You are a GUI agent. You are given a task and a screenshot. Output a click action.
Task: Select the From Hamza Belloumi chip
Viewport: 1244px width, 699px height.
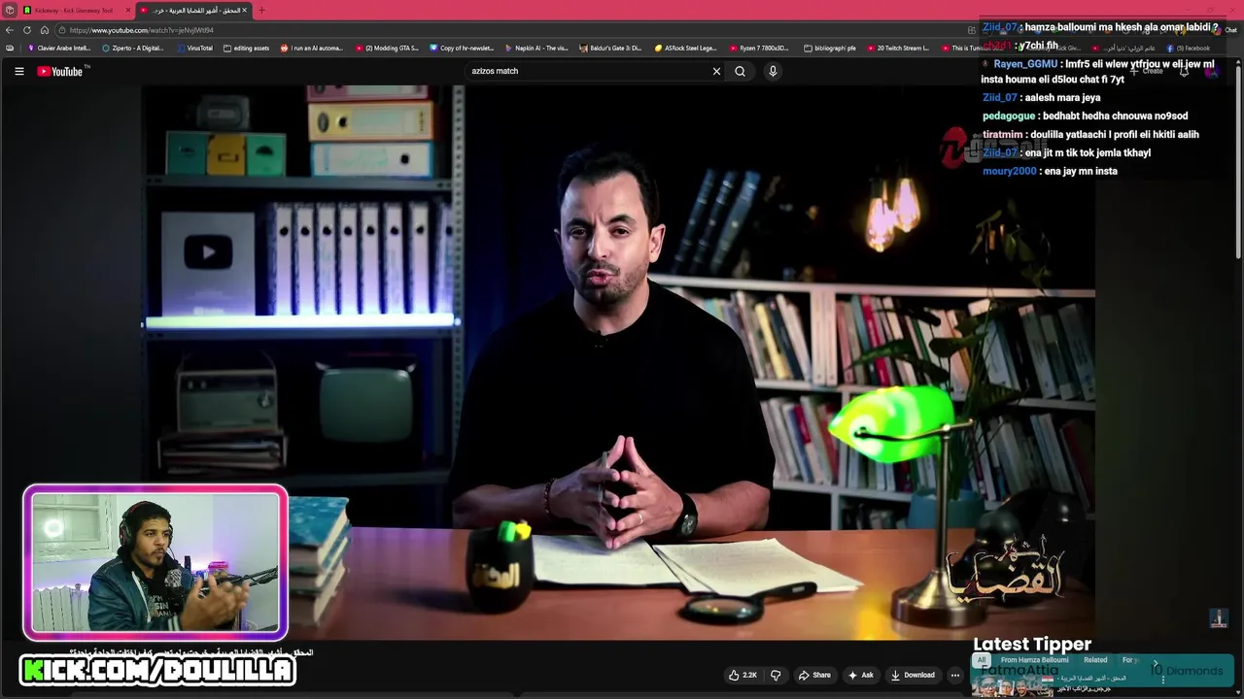coord(1034,660)
